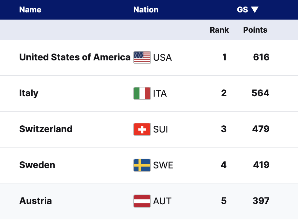Click the ITA nation code

point(160,94)
